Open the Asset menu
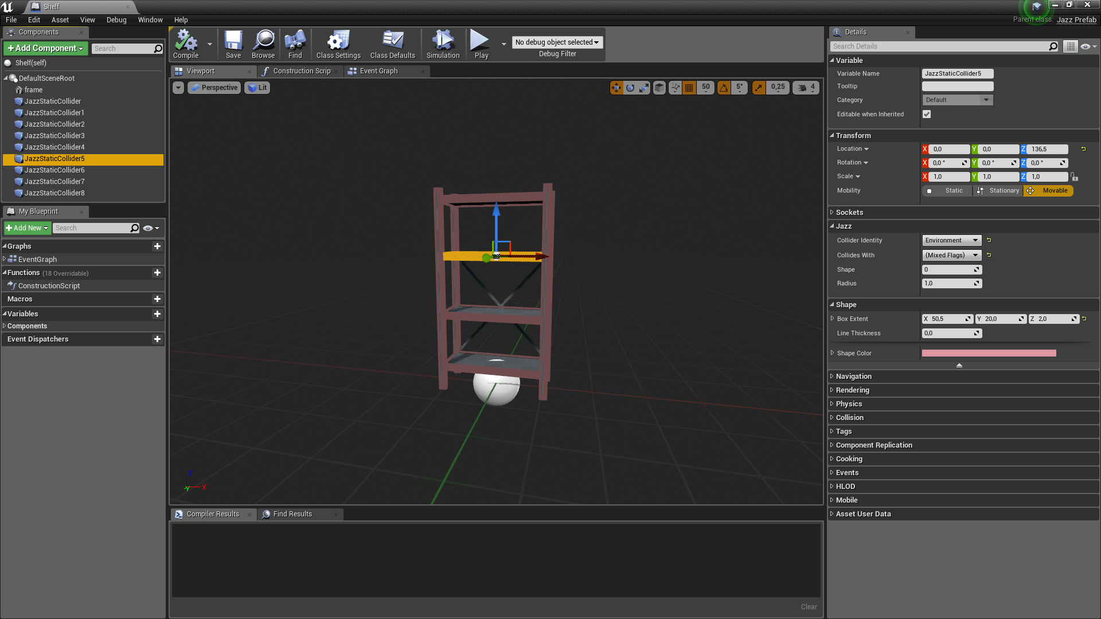Screen dimensions: 1101x619 pos(60,19)
